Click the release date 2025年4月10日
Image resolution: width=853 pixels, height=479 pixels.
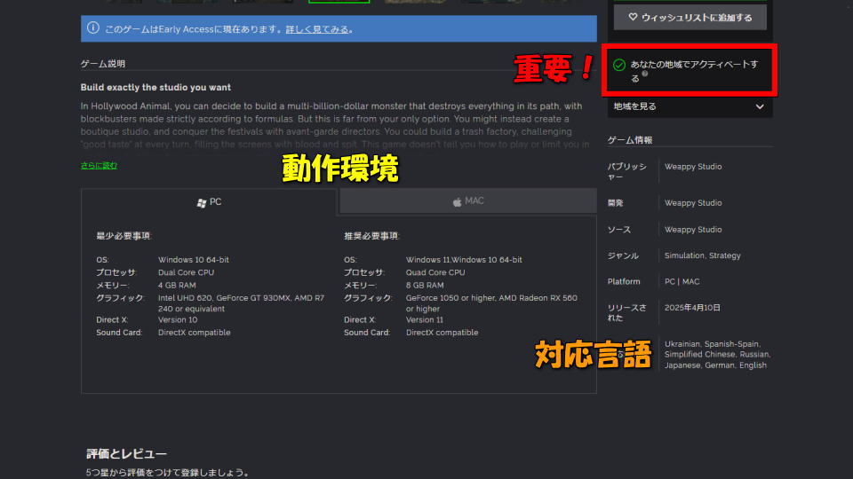coord(692,308)
